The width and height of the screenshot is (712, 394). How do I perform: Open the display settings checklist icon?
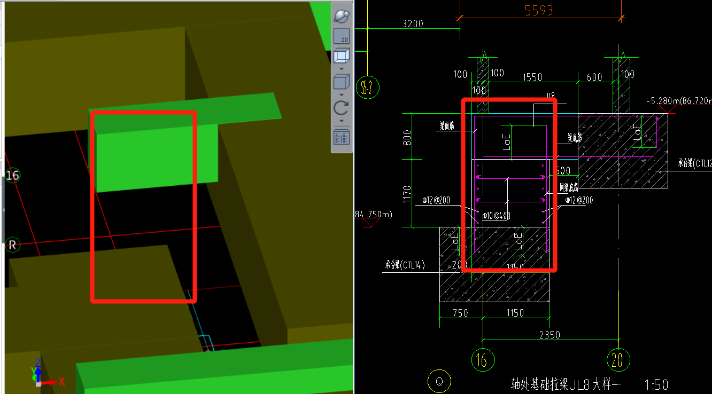(x=341, y=137)
